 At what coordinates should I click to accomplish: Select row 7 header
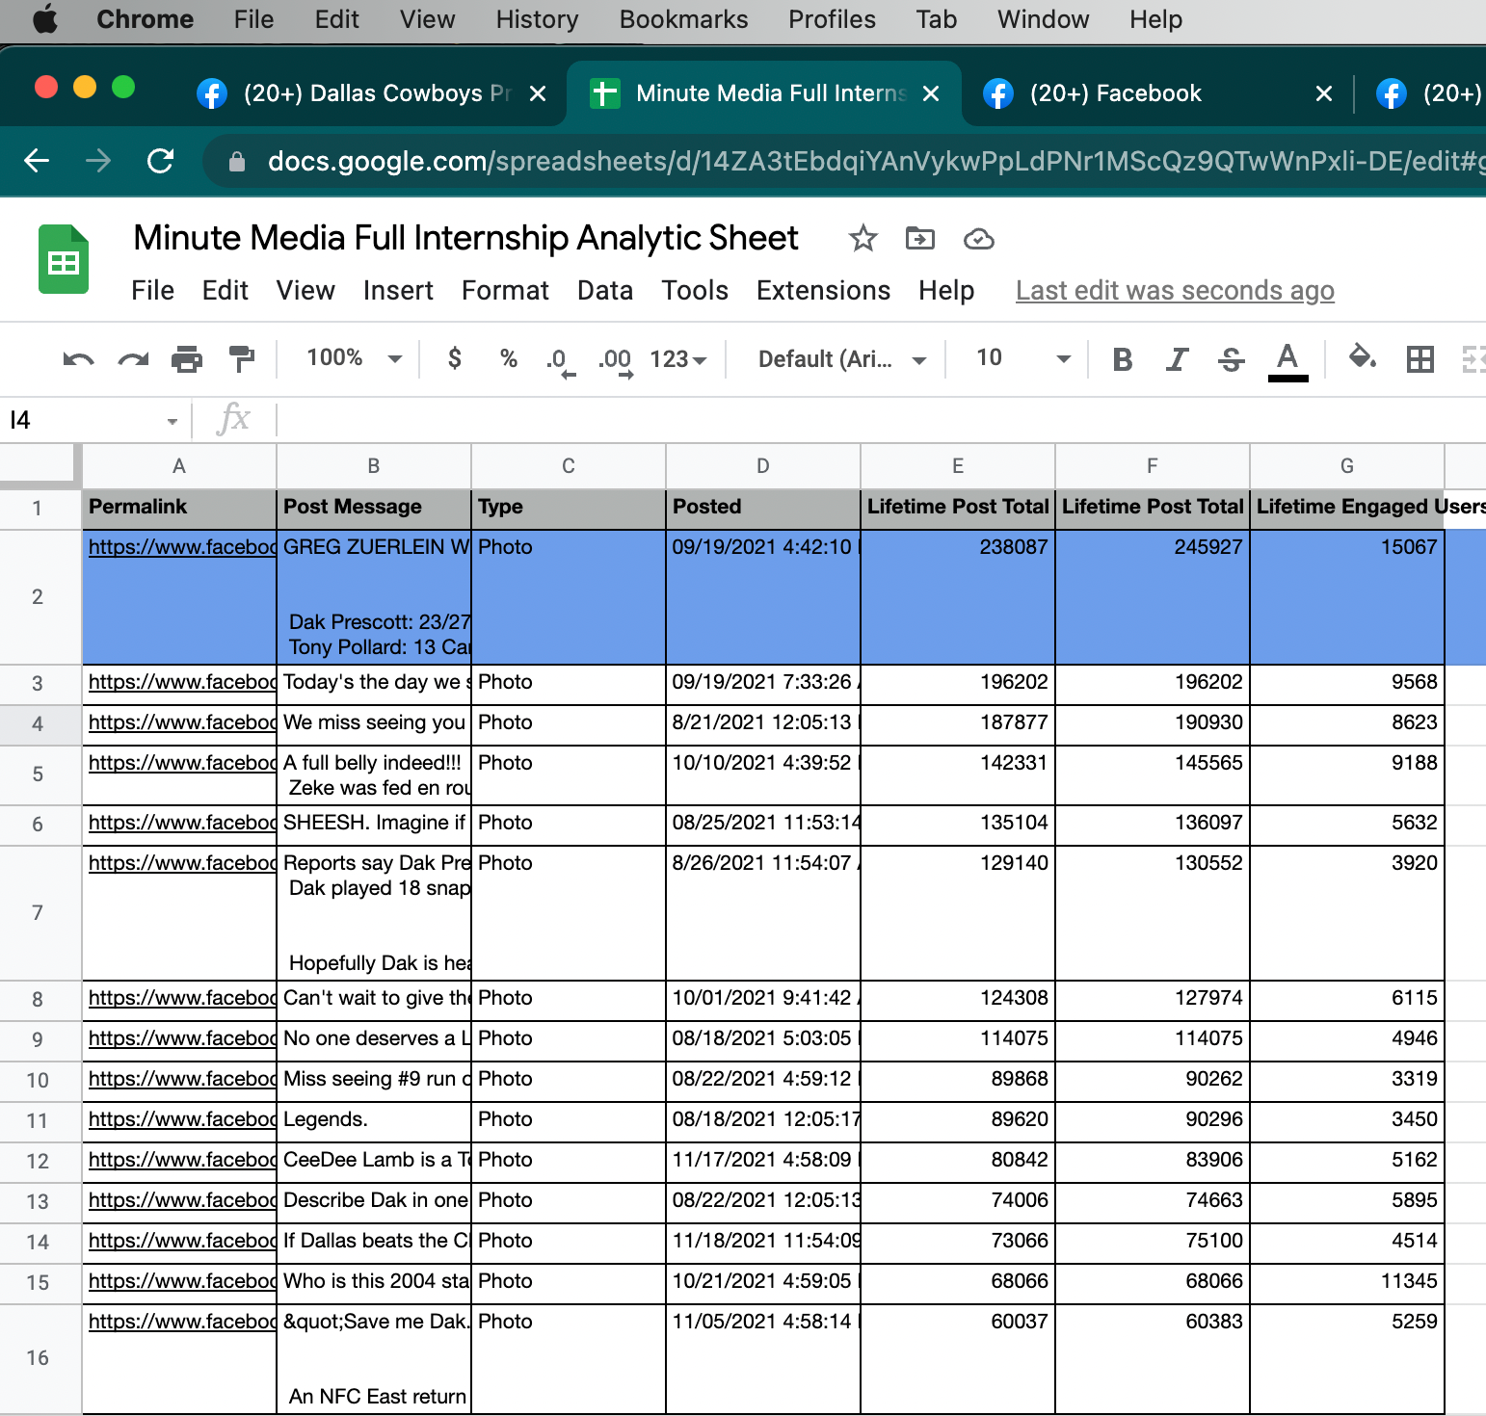click(38, 913)
